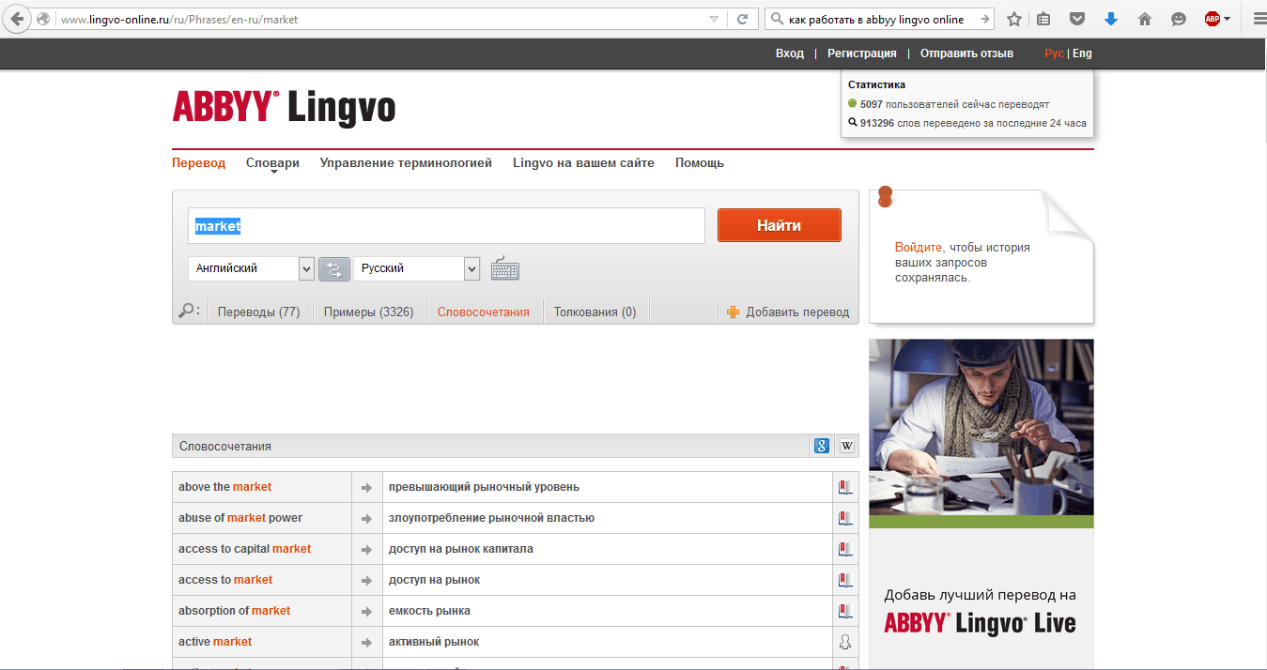Screen dimensions: 1267x670
Task: Click the magnifier icon beside Переводы tab
Action: (x=188, y=311)
